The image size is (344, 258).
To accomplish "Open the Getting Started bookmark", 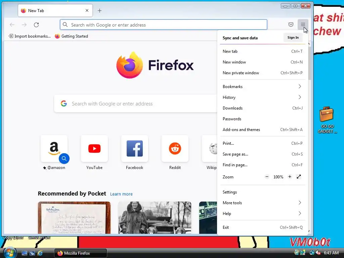I will [71, 36].
